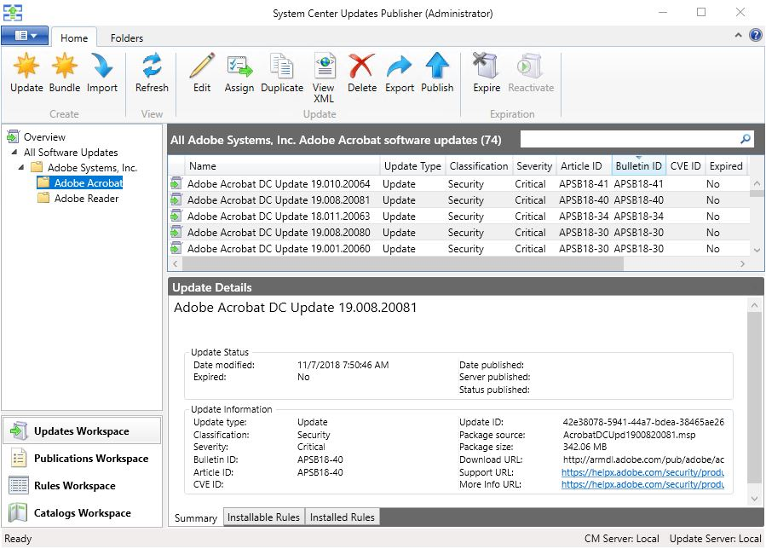
Task: Sort the list by Severity column
Action: (533, 166)
